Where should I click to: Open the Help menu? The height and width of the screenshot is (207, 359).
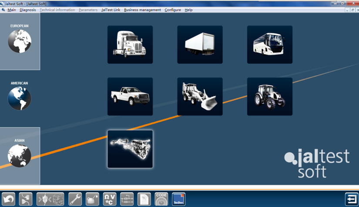(x=188, y=10)
